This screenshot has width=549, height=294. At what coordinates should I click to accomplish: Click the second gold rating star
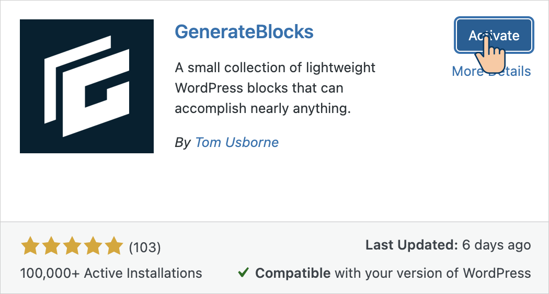(51, 246)
